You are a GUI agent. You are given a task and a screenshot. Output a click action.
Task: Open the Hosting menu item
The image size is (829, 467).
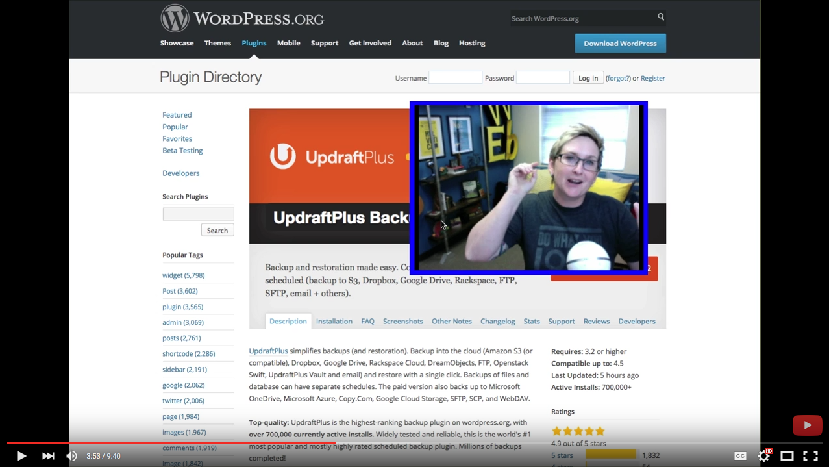(x=472, y=43)
